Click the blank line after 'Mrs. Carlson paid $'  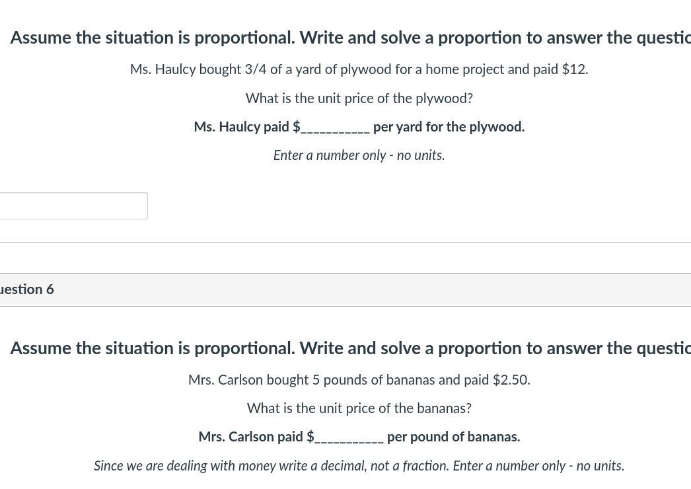(349, 438)
